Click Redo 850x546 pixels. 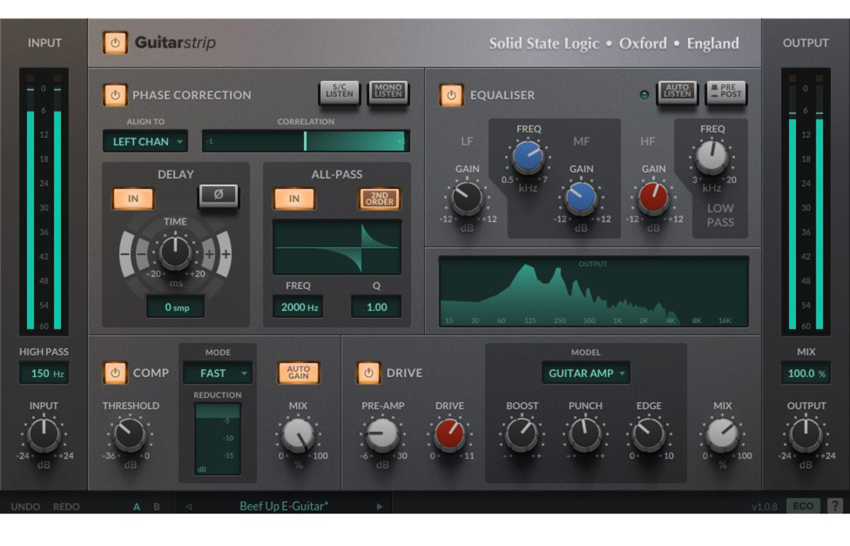67,507
